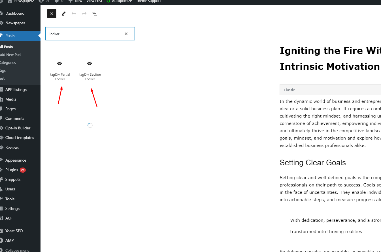381x252 pixels.
Task: Open the comments bubble in admin bar
Action: coord(59,1)
